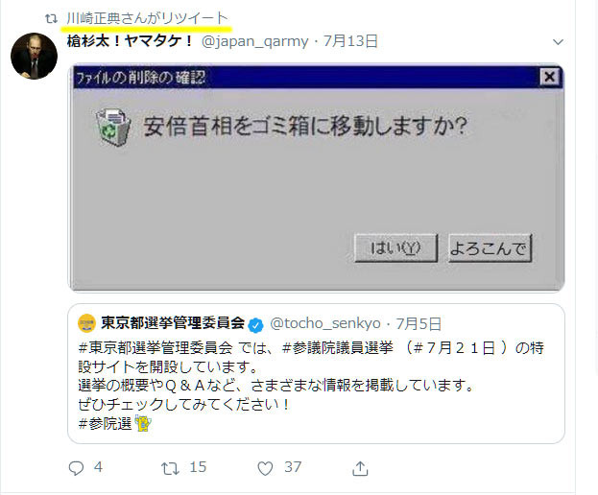Click the recycle bin icon in the dialog
This screenshot has height=495, width=598.
(112, 127)
